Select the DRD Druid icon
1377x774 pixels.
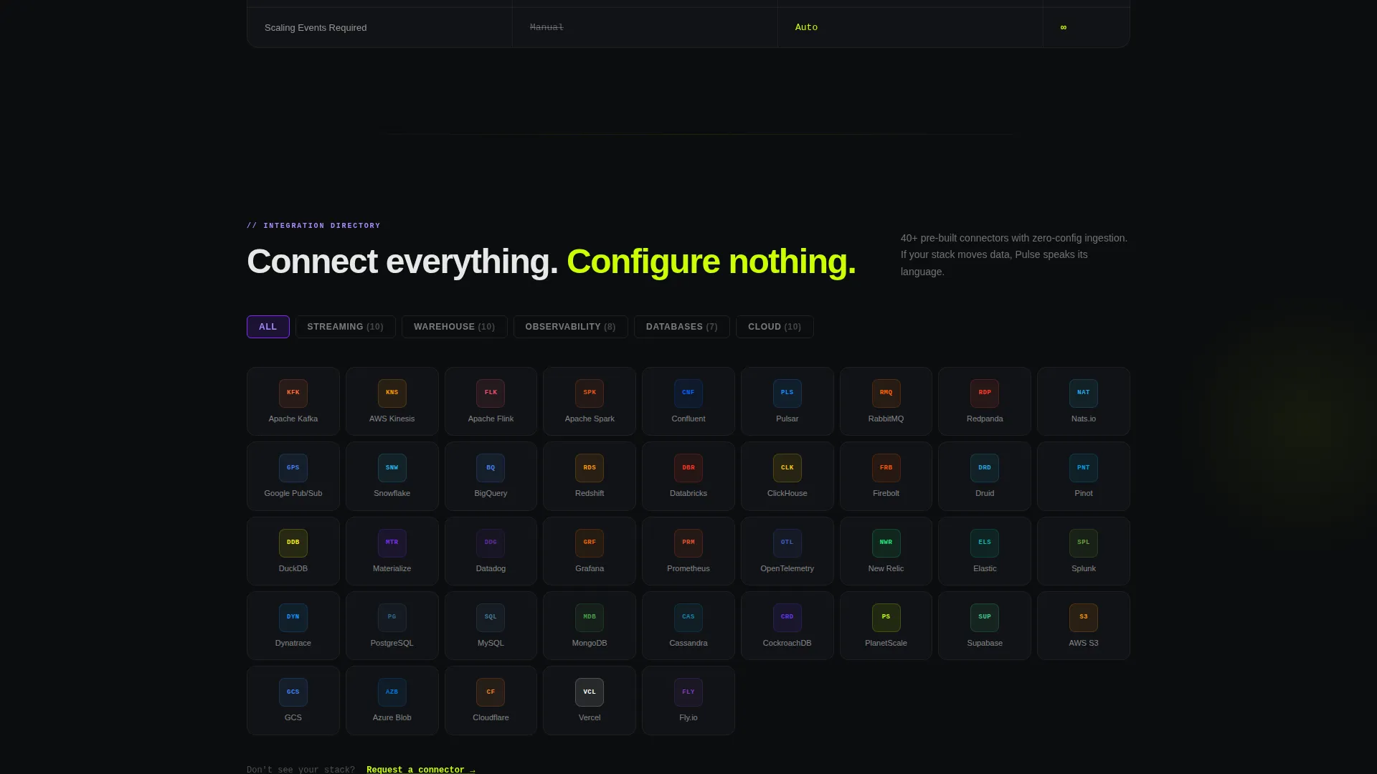(985, 468)
